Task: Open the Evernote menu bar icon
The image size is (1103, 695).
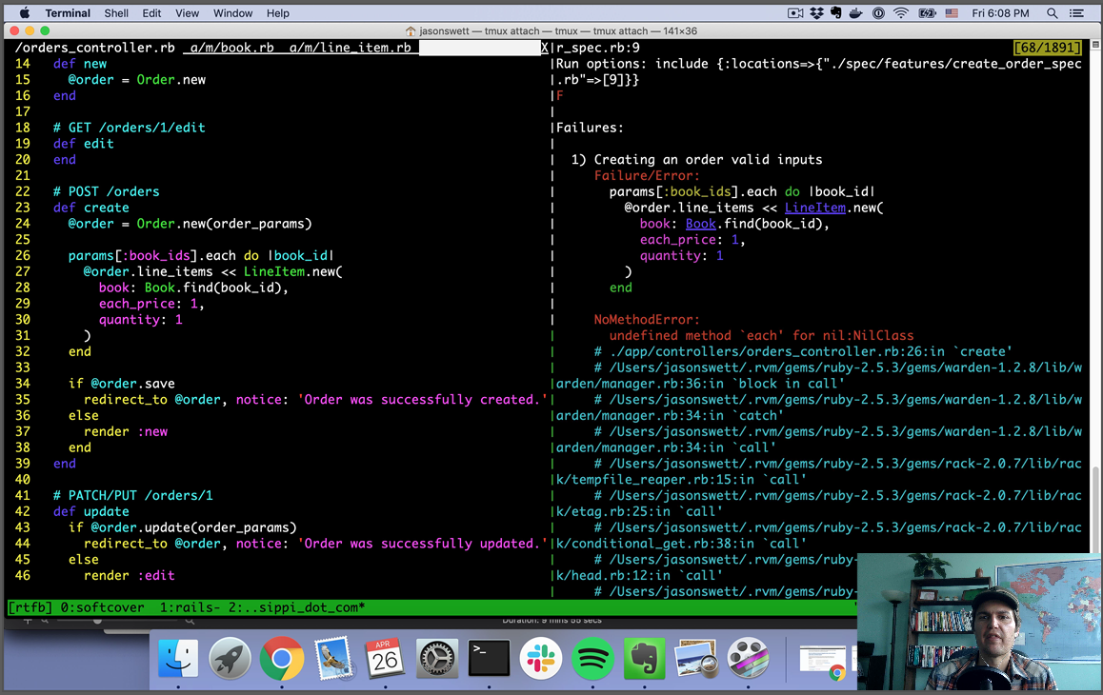Action: (836, 12)
